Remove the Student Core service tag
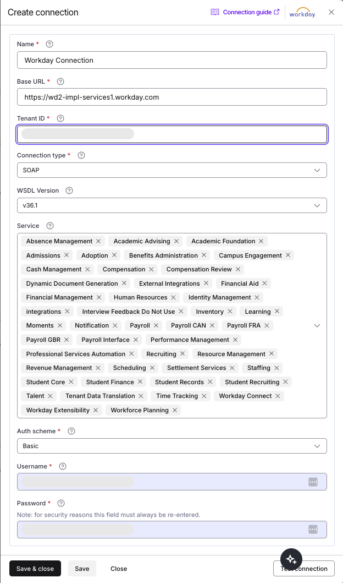Image resolution: width=343 pixels, height=583 pixels. 71,382
